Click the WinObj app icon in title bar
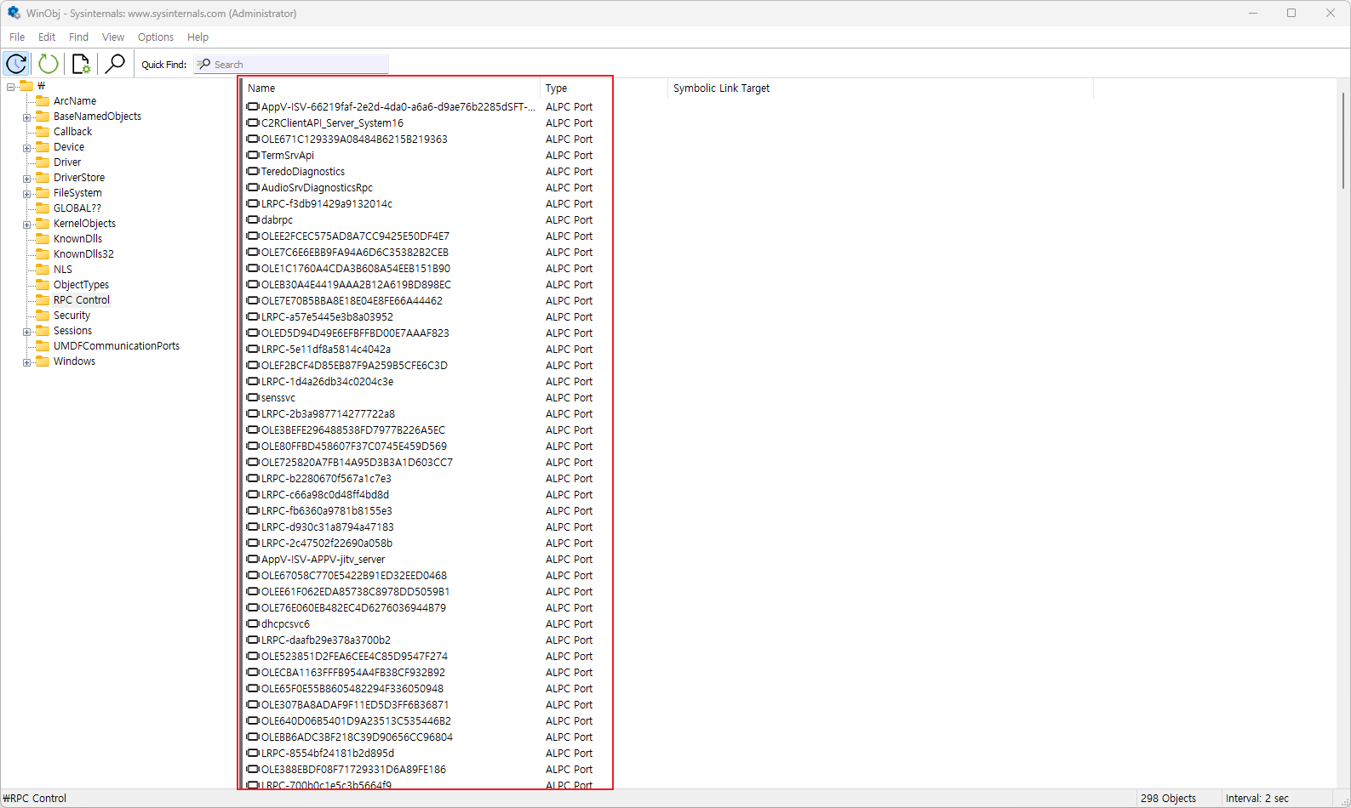 (x=14, y=13)
